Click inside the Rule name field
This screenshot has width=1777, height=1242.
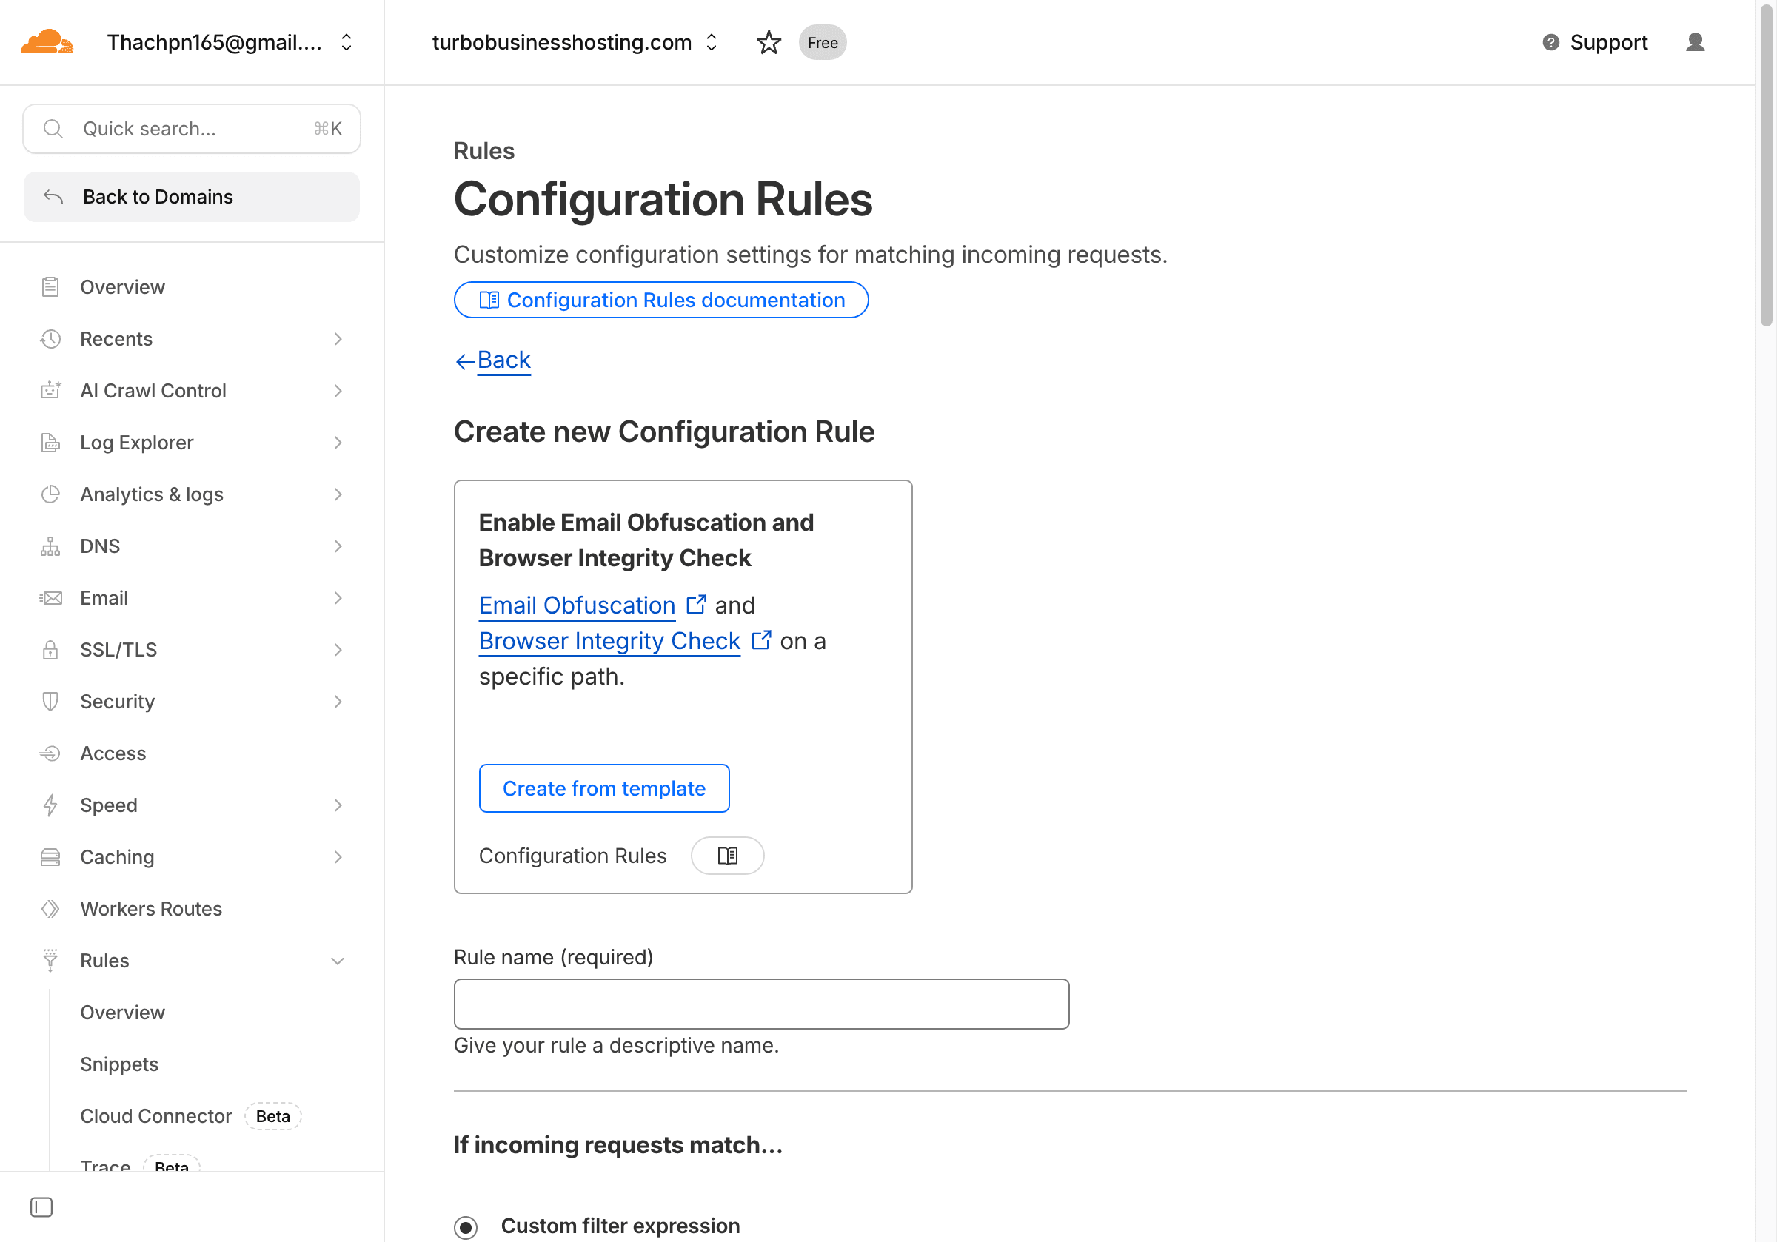coord(762,1004)
